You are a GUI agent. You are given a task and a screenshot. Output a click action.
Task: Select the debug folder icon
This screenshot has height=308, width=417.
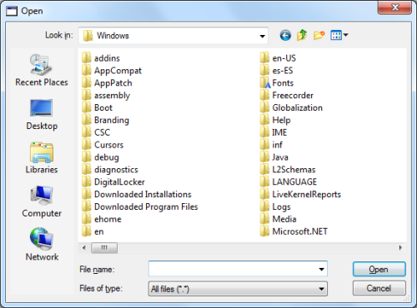(x=87, y=157)
